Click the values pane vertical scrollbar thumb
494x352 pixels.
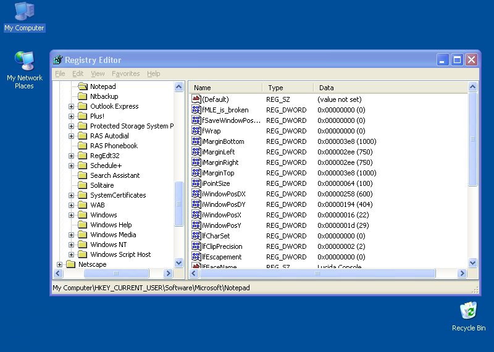[472, 139]
